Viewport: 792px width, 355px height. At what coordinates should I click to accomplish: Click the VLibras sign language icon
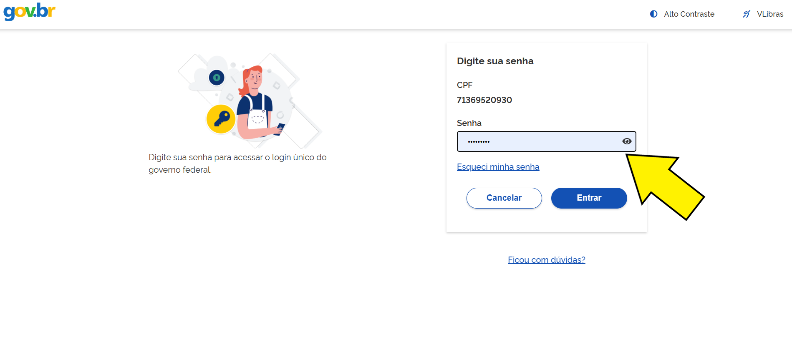pos(747,14)
